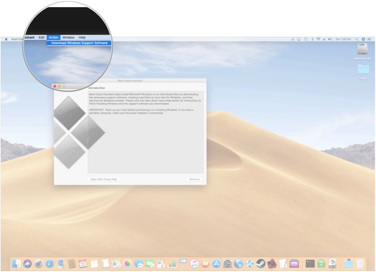Open the Window menu
Viewport: 376px width, 272px height.
coord(68,37)
